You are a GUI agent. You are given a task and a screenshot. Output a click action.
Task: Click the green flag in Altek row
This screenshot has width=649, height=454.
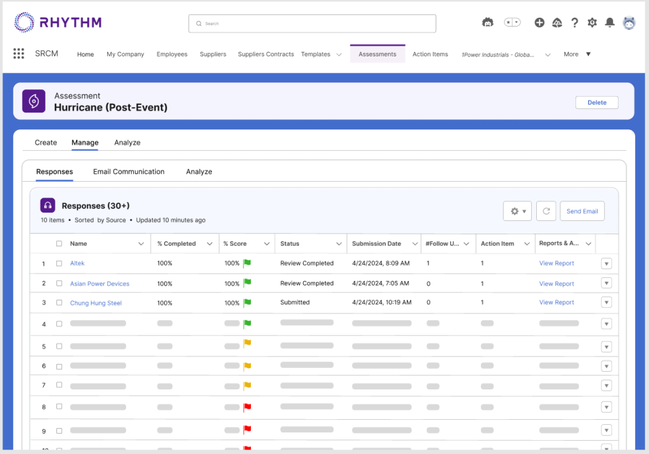[247, 263]
